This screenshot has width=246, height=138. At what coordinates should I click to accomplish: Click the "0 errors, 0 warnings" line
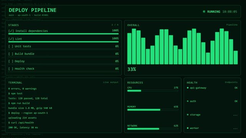[22, 89]
